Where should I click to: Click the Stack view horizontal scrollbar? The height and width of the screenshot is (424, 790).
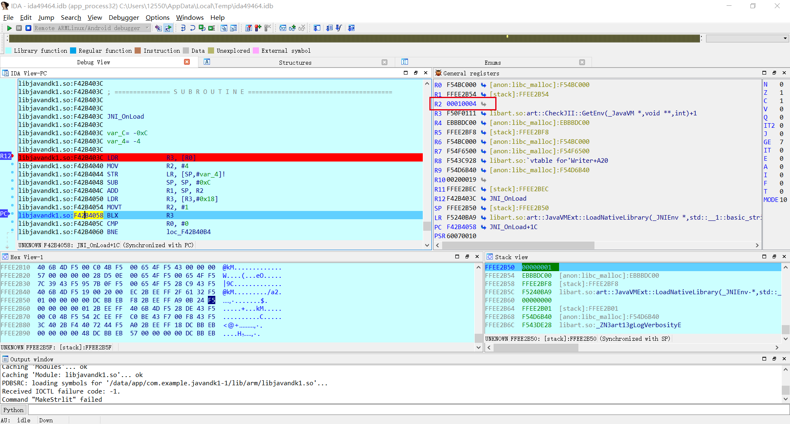pos(536,347)
